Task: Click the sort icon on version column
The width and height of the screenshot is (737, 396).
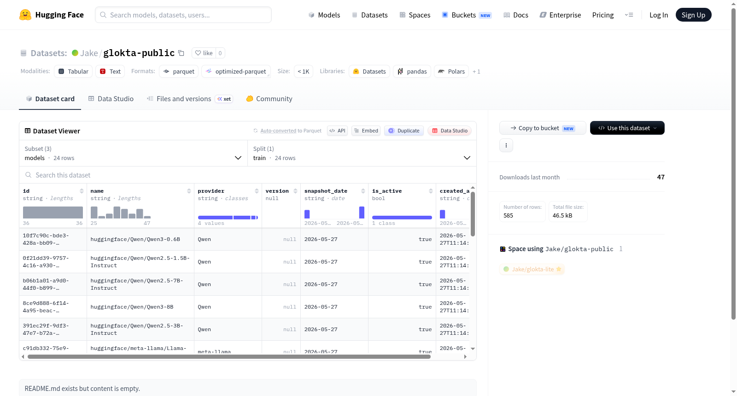Action: [x=295, y=191]
